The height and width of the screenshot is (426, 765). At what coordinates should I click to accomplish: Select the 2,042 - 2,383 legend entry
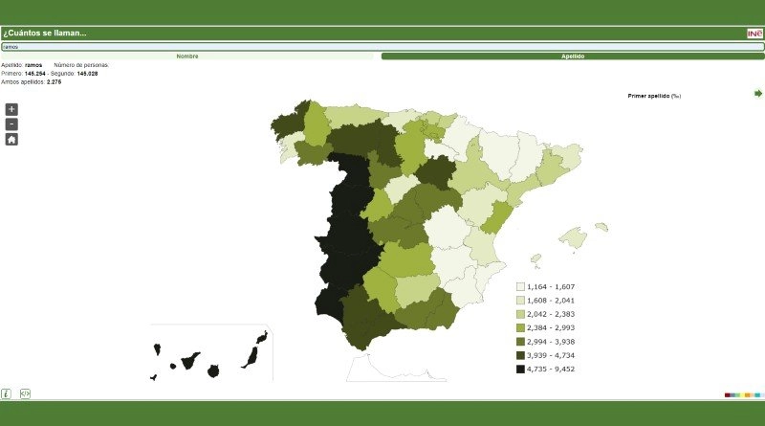tap(550, 314)
